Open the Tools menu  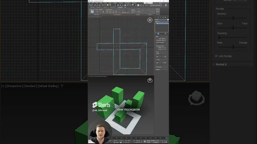click(x=97, y=3)
